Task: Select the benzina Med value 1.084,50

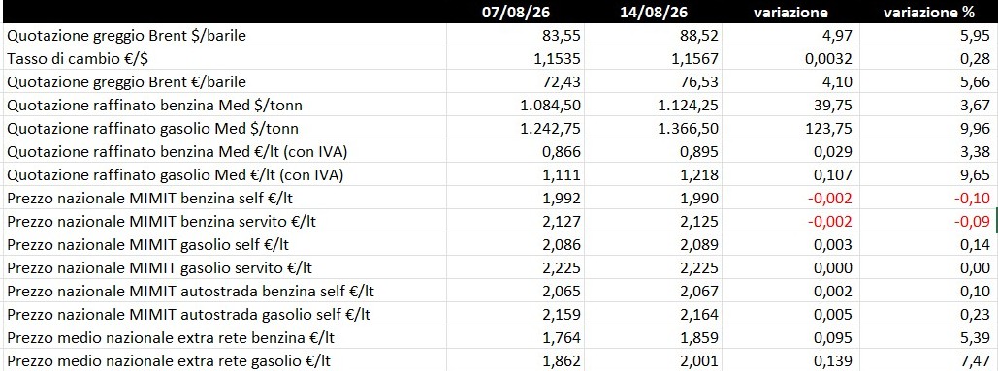Action: [x=515, y=106]
